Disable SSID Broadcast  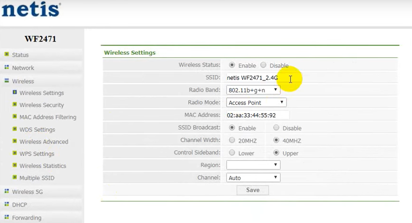coord(276,128)
